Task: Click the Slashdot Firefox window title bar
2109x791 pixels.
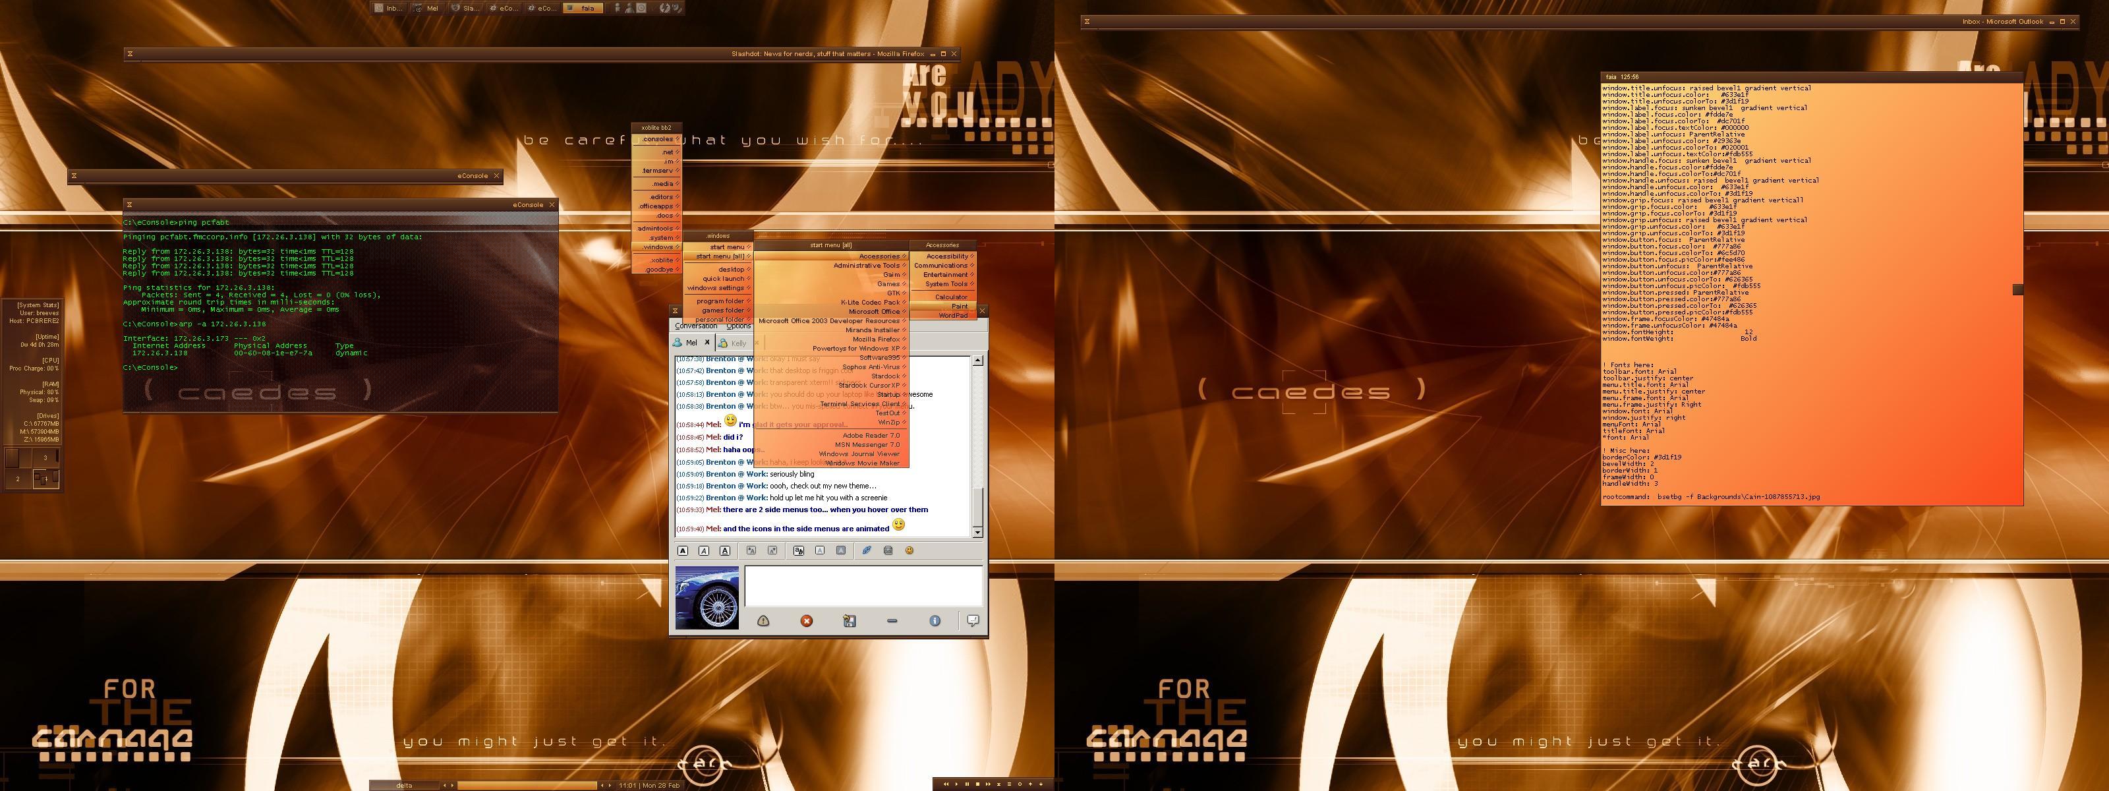Action: [540, 54]
